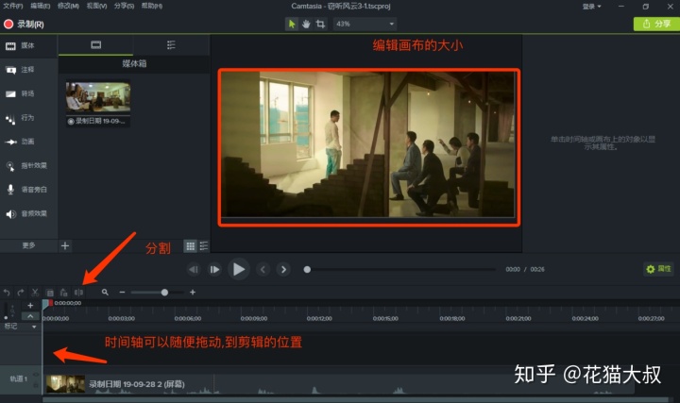Open the 语音旁白 voice narration panel
680x403 pixels.
pyautogui.click(x=28, y=190)
